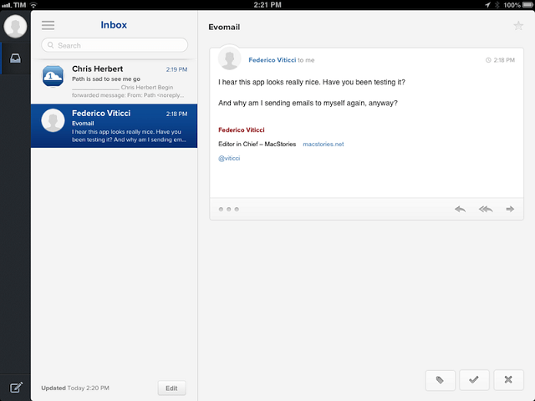Open the @viticci link
The image size is (535, 401).
pyautogui.click(x=229, y=158)
